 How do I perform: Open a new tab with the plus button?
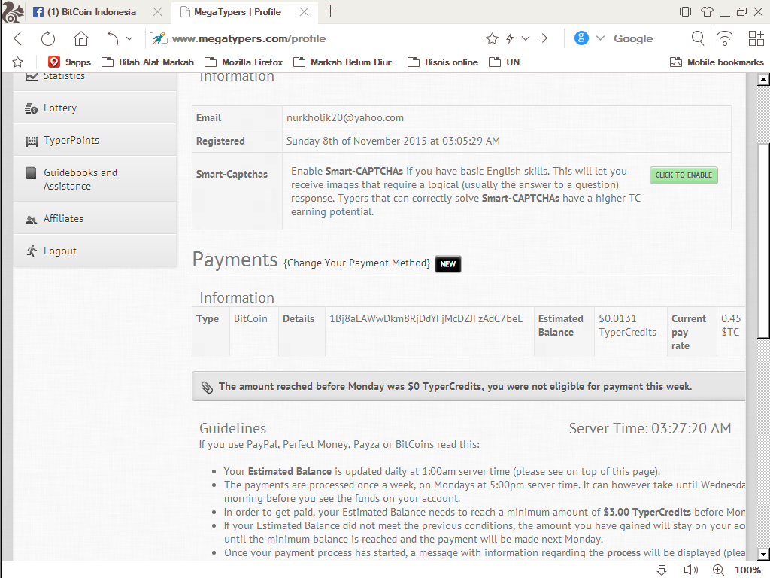coord(331,11)
